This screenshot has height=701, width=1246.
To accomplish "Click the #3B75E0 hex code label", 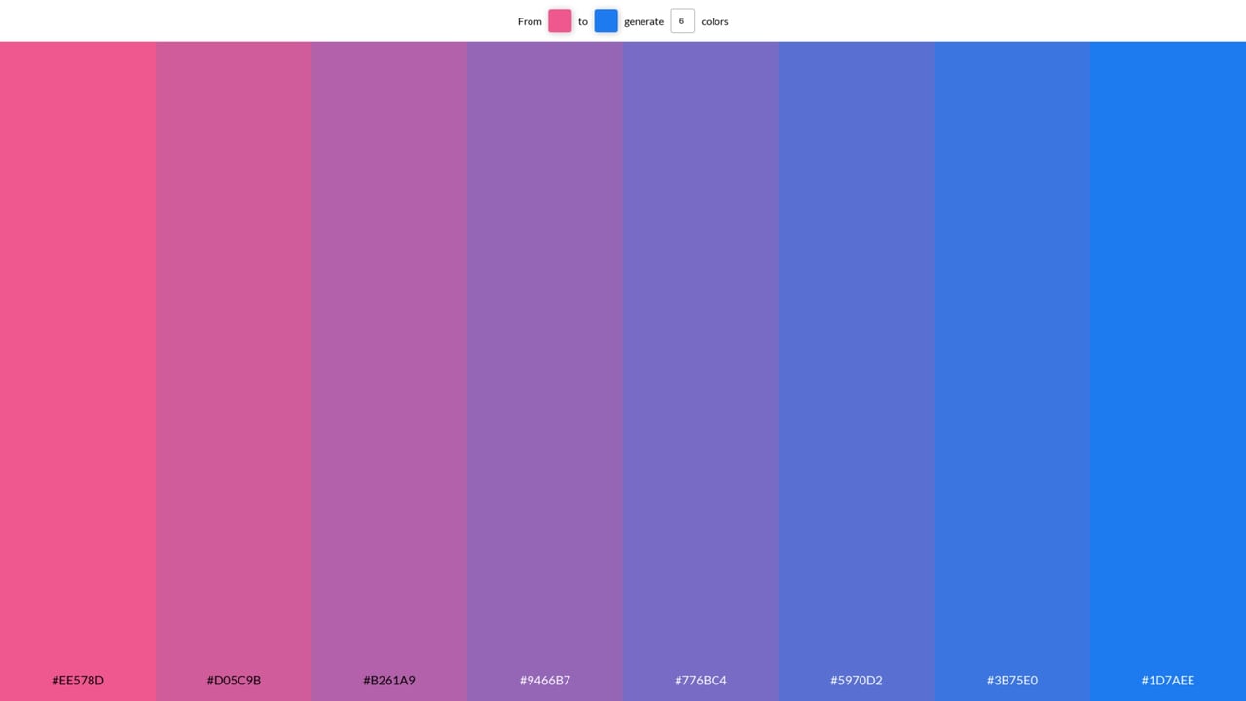I will (x=1012, y=681).
